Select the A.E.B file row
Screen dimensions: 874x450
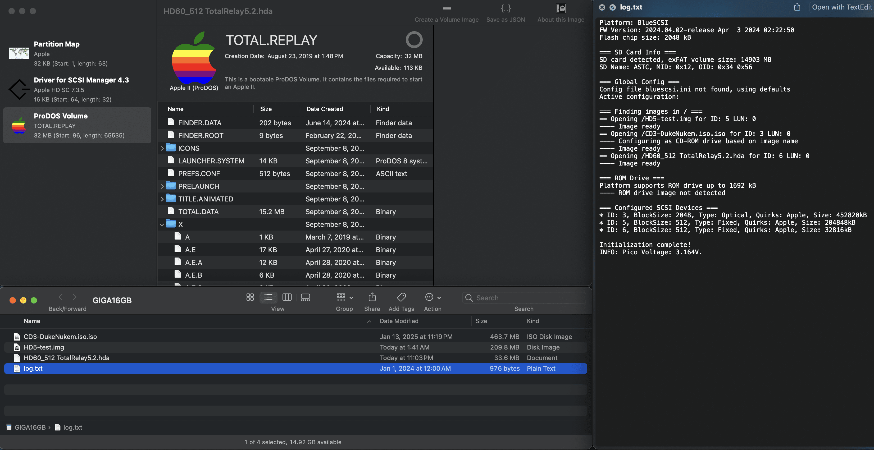(x=295, y=275)
